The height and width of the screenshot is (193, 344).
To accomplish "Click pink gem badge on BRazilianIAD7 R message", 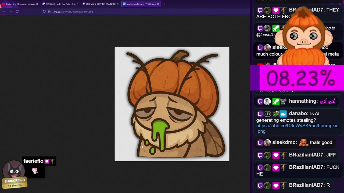I will (x=276, y=185).
